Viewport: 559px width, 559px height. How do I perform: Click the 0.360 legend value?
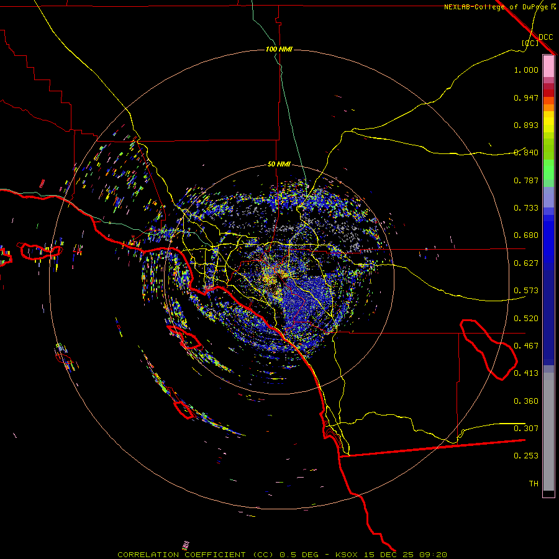pyautogui.click(x=526, y=401)
